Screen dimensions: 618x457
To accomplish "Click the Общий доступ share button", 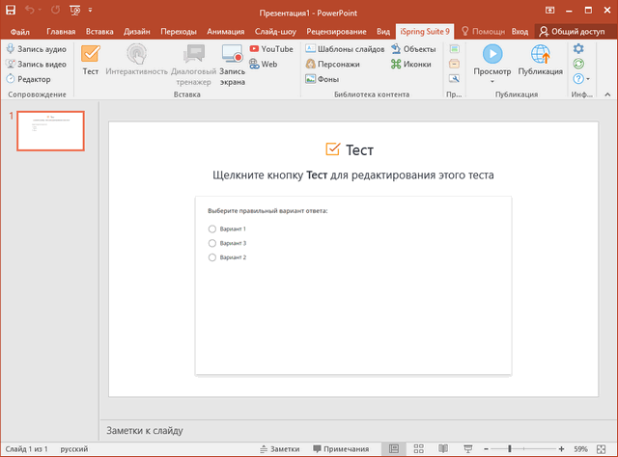I will click(x=576, y=31).
